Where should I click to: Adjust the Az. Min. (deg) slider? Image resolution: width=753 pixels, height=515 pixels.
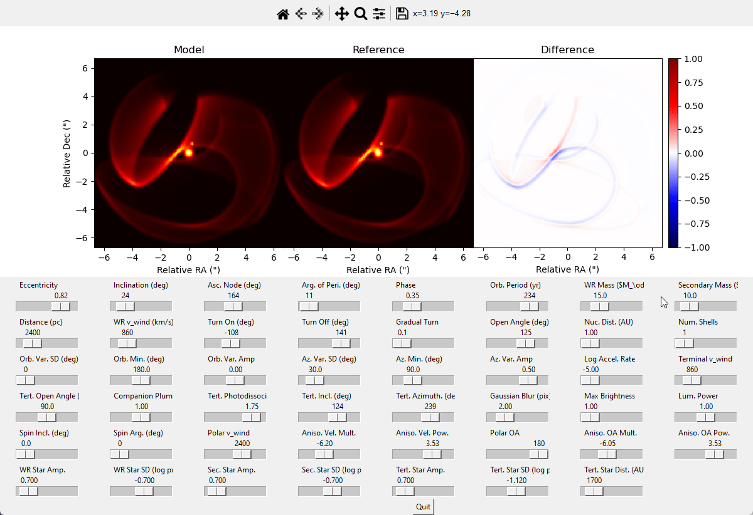(423, 380)
